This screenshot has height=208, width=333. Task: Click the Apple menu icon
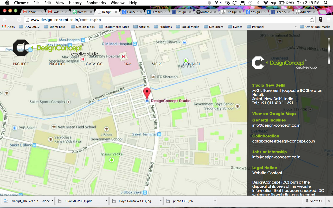pos(7,3)
